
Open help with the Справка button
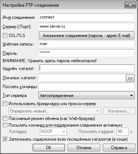click(119, 148)
